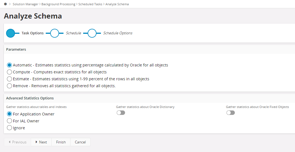Navigate to Scheduled Tasks breadcrumb
This screenshot has width=295, height=152.
pos(90,4)
